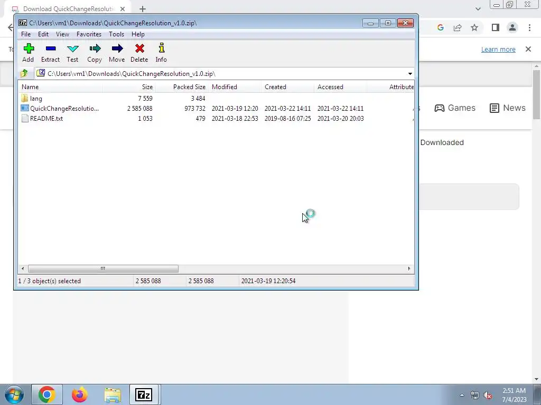Close the Download QuickChangeResolution tab
The image size is (541, 405).
point(123,9)
